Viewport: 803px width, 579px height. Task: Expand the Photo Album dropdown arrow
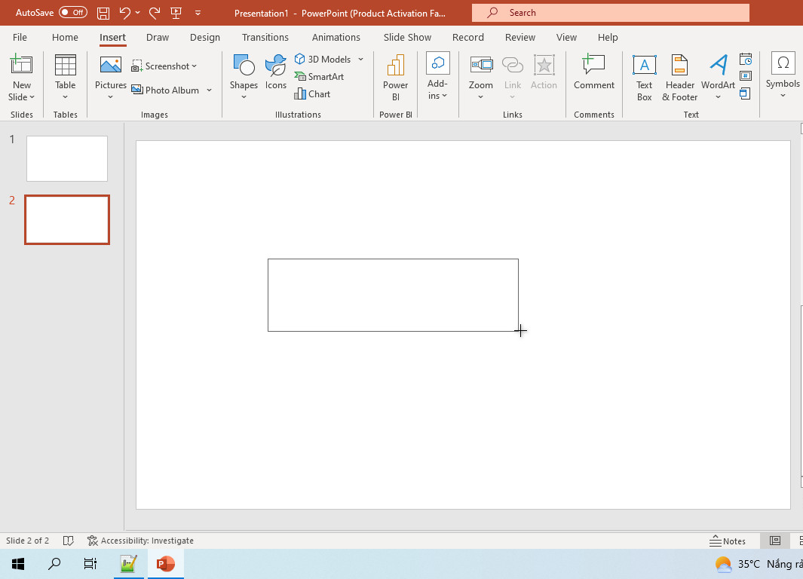point(210,90)
